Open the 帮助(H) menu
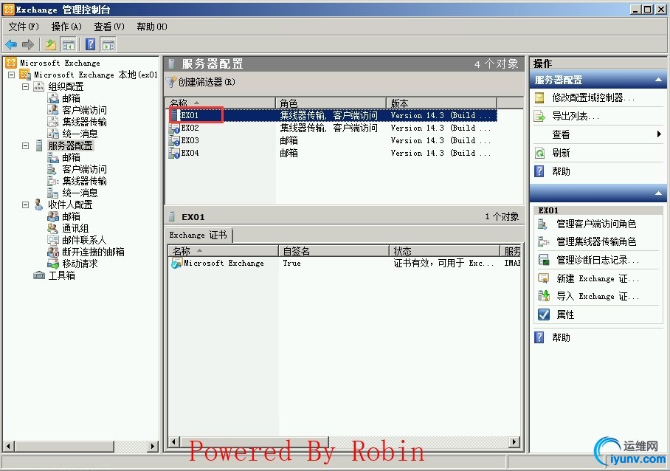The width and height of the screenshot is (670, 471). 152,27
